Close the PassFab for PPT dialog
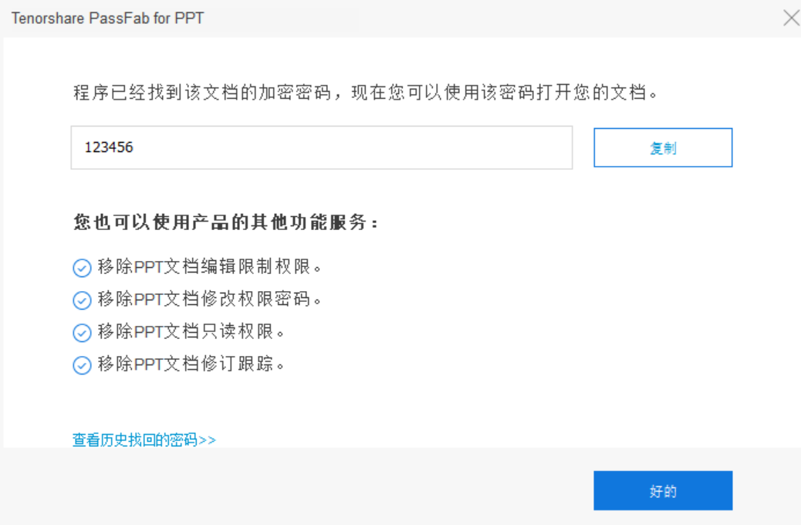The height and width of the screenshot is (525, 801). (x=791, y=17)
